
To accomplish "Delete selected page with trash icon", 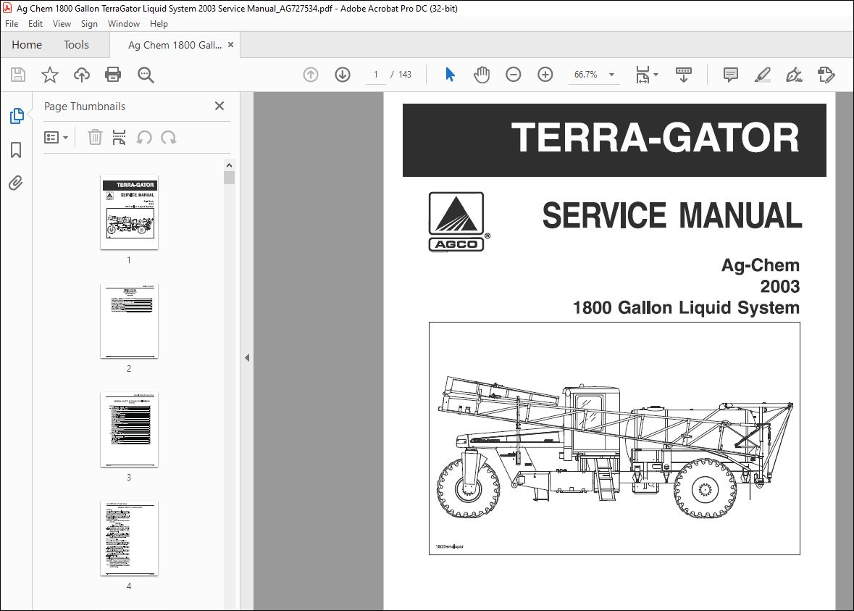I will tap(95, 138).
